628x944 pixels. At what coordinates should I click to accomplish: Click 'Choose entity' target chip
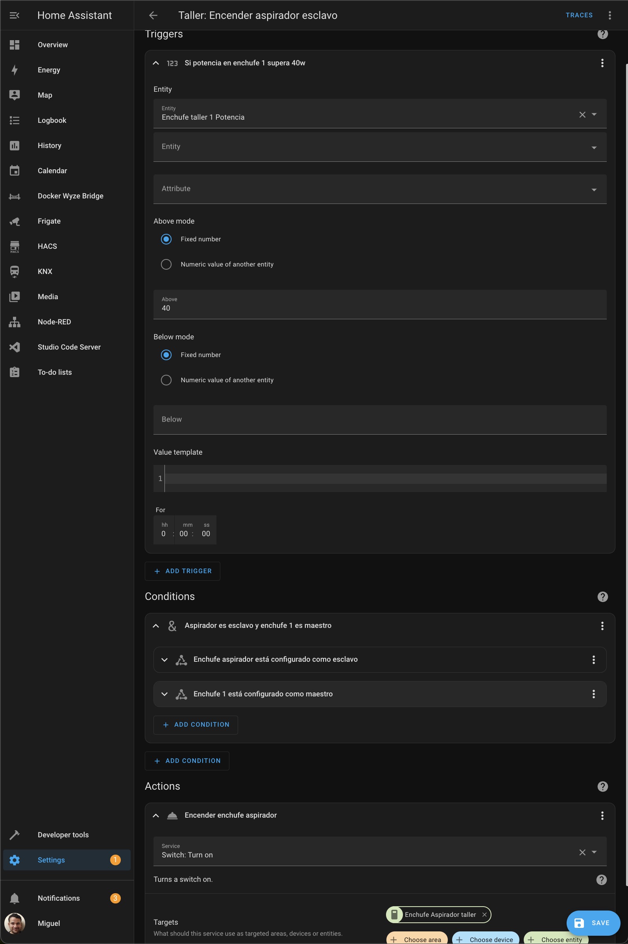556,938
